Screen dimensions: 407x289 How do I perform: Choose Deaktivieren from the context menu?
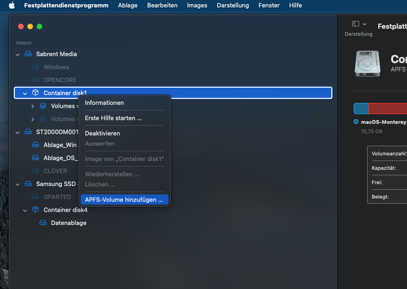click(124, 133)
